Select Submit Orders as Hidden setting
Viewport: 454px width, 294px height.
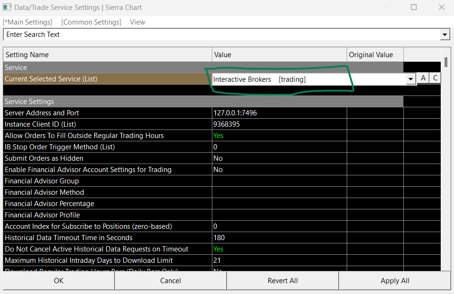tap(108, 158)
